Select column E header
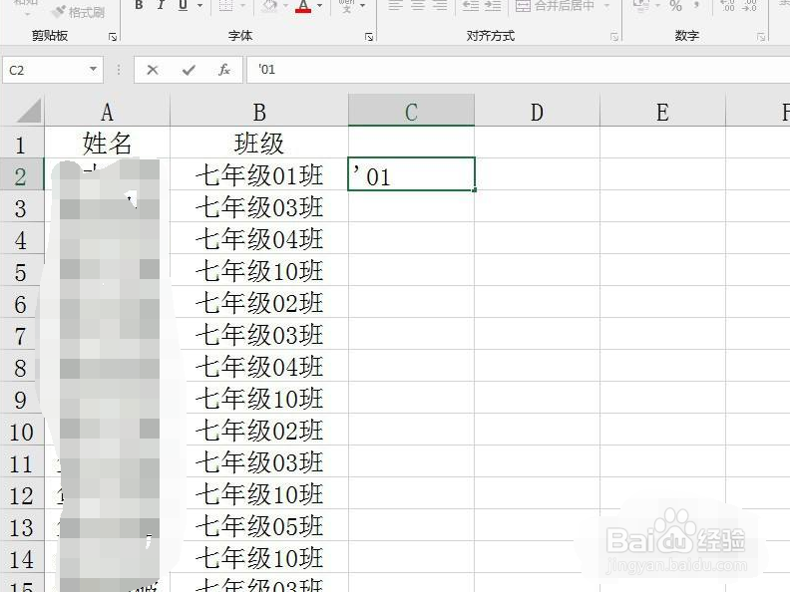Screen dimensions: 790x592 coord(662,112)
